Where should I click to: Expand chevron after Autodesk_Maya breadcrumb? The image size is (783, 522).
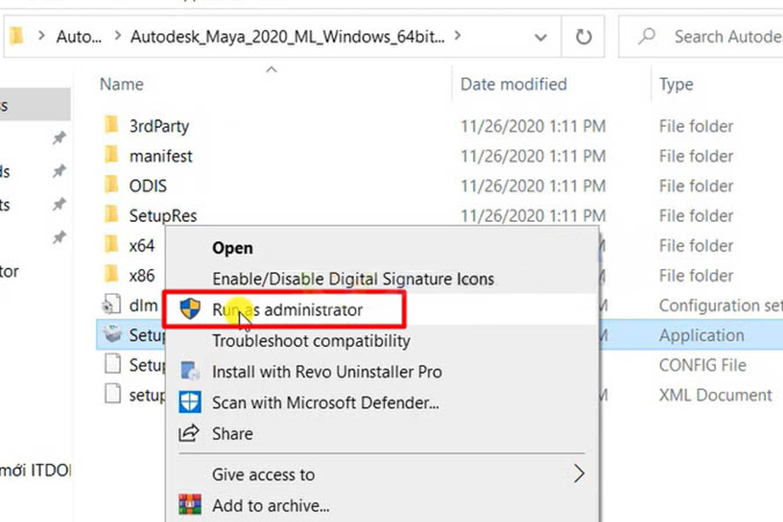click(458, 36)
